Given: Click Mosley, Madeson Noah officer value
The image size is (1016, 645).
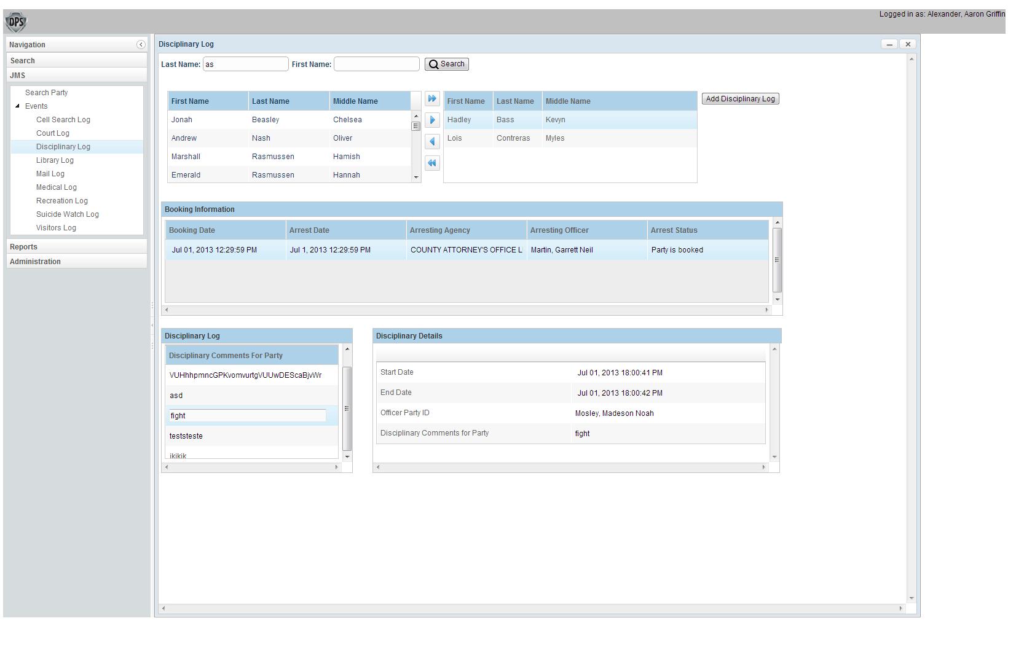Looking at the screenshot, I should 614,413.
